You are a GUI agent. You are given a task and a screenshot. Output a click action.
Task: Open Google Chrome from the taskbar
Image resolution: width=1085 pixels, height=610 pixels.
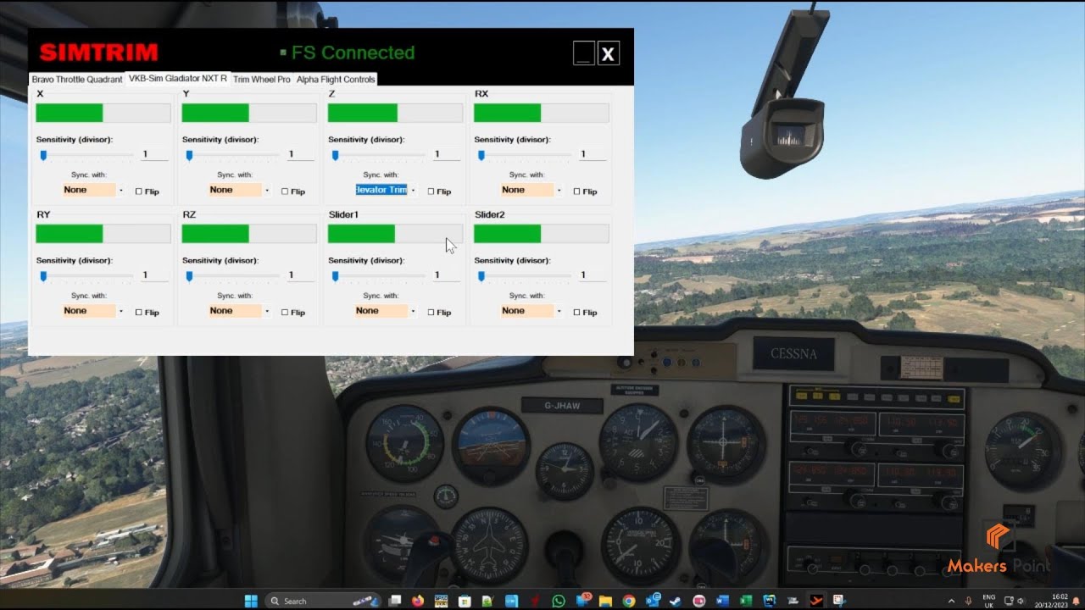click(x=629, y=601)
